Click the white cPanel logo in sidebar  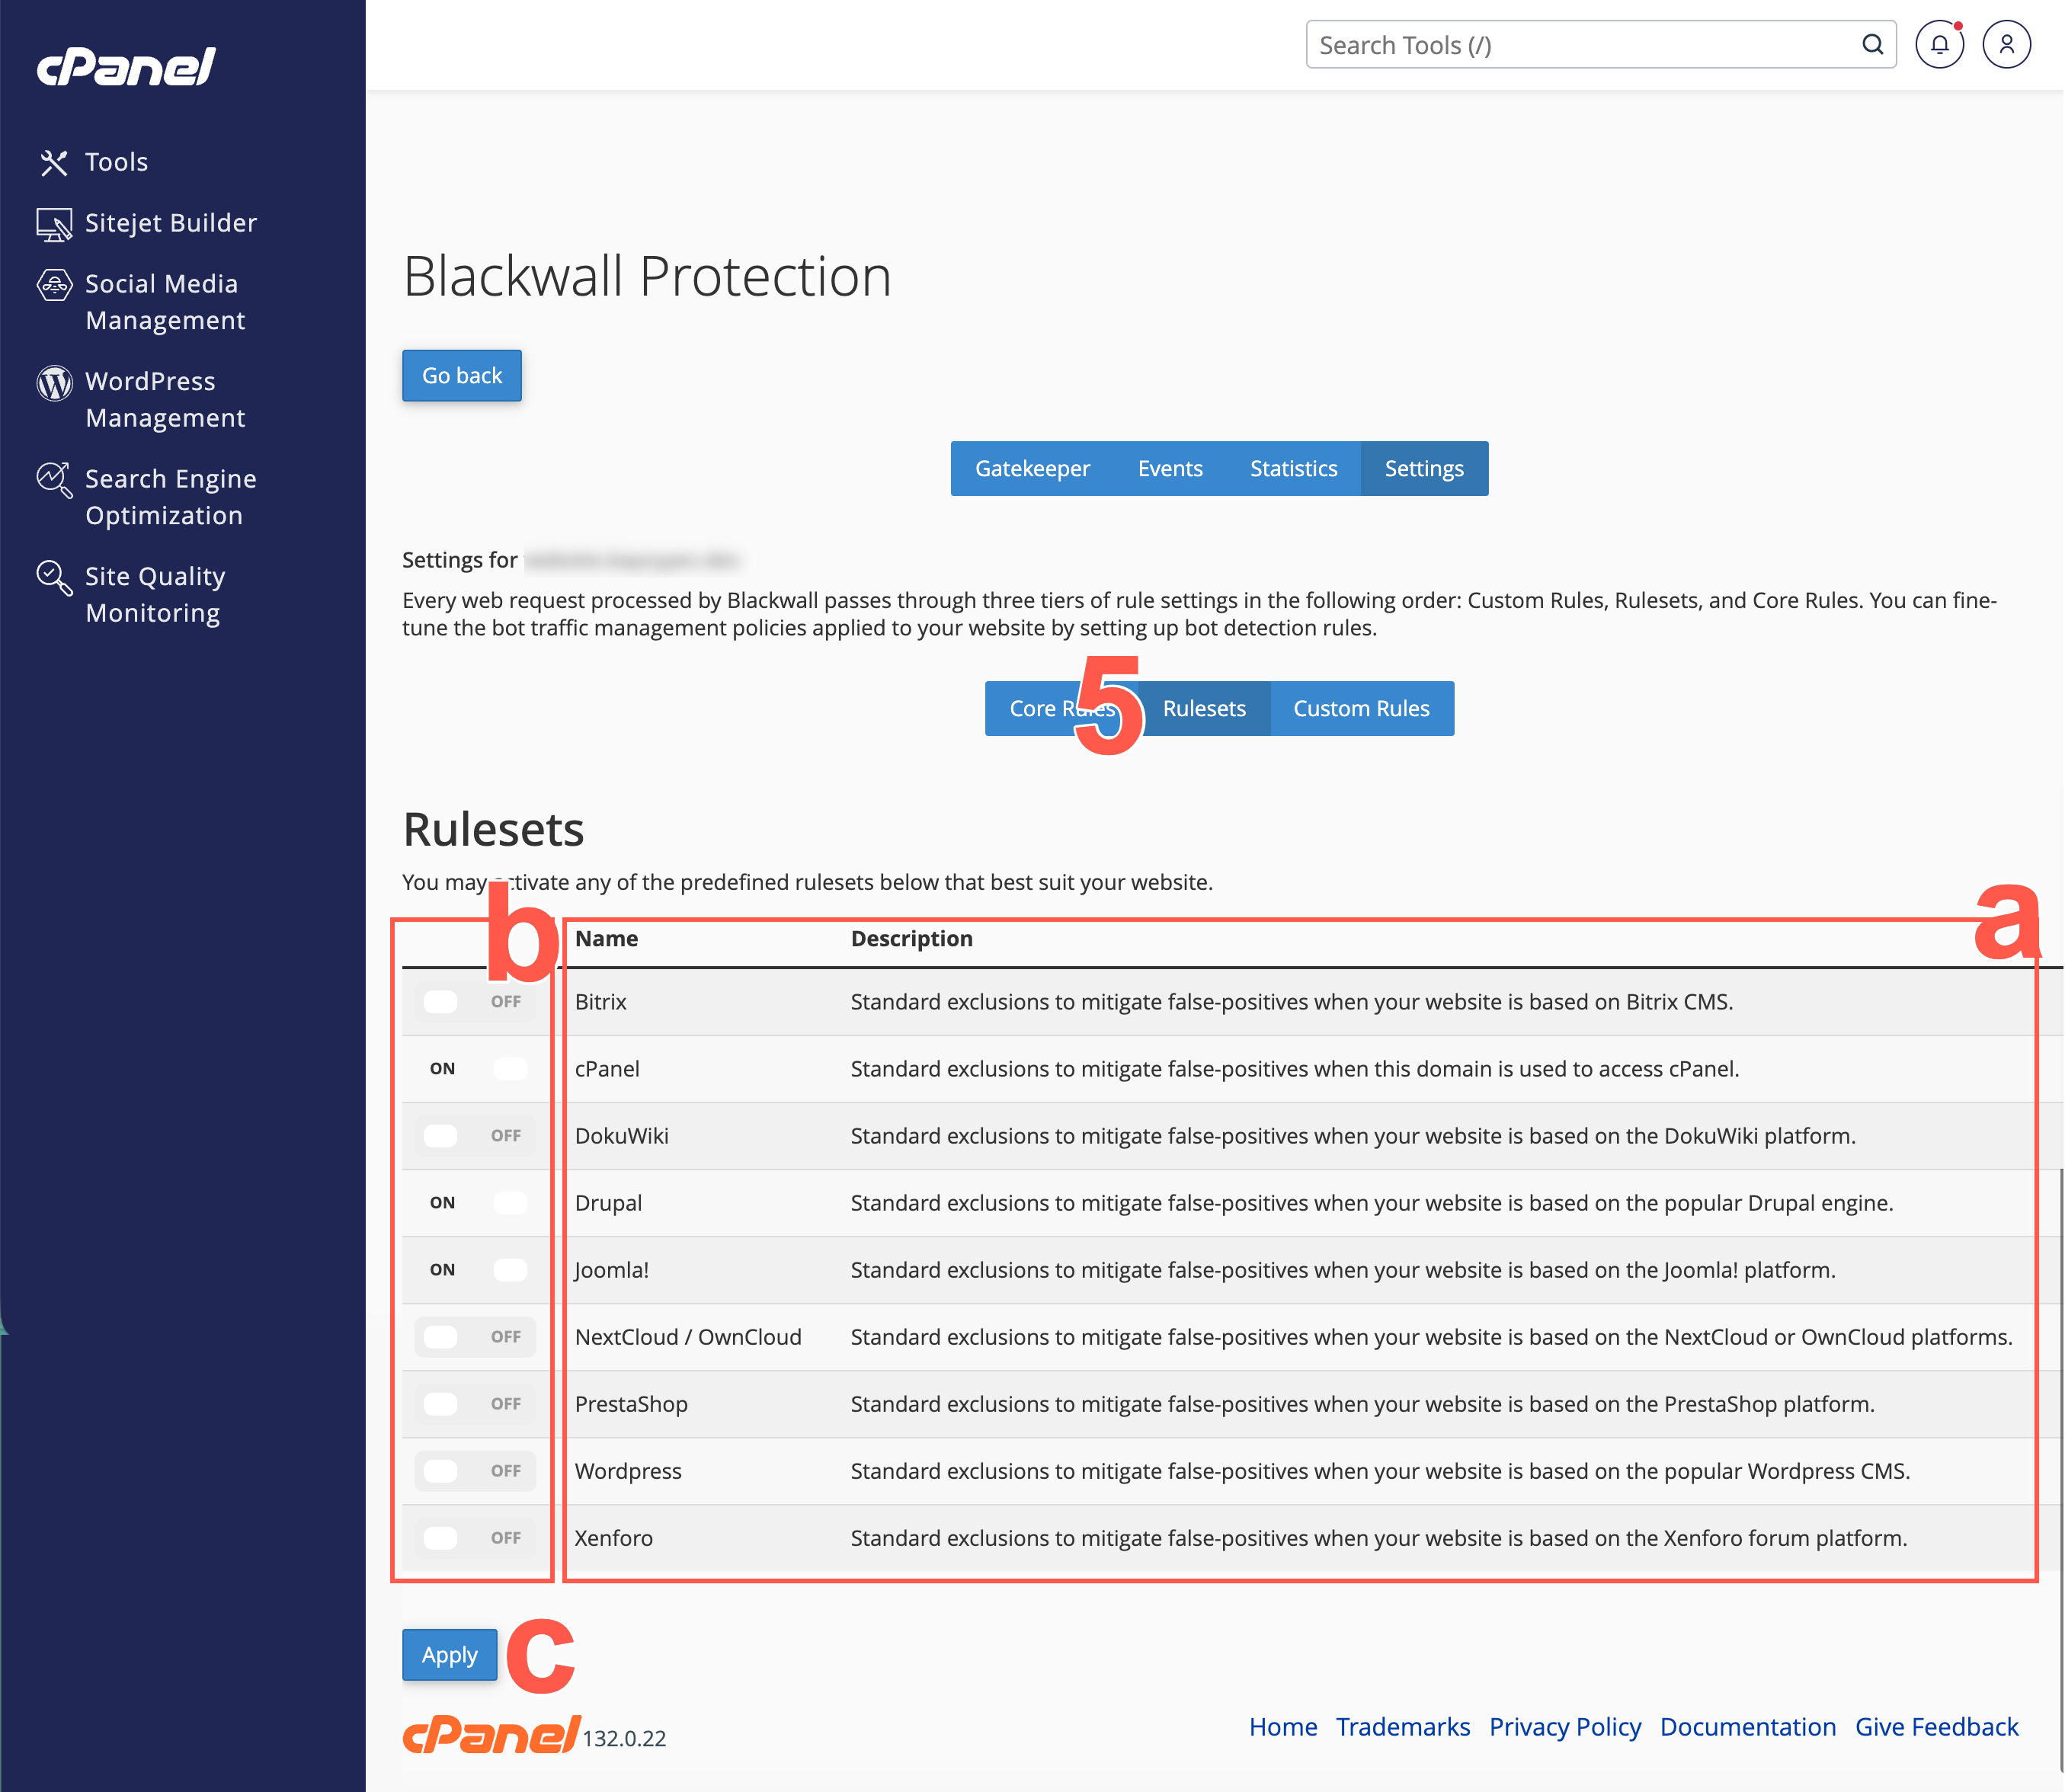click(x=126, y=67)
